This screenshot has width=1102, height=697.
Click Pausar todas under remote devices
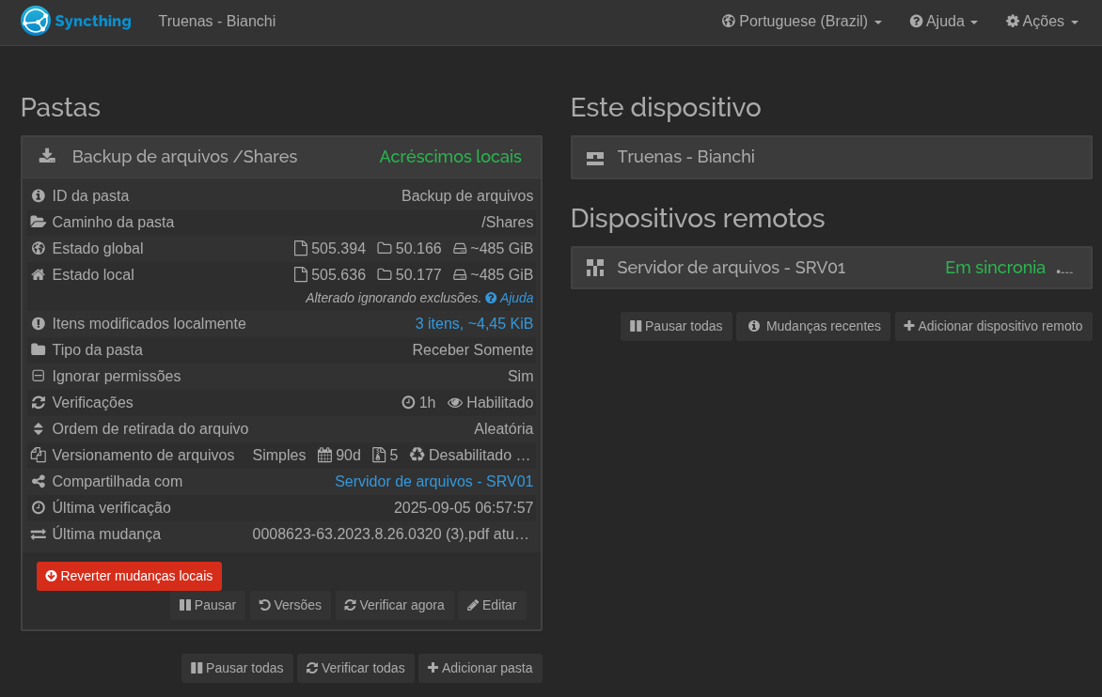pos(676,326)
